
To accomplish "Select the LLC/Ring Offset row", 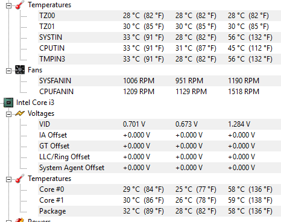I will (159, 157).
